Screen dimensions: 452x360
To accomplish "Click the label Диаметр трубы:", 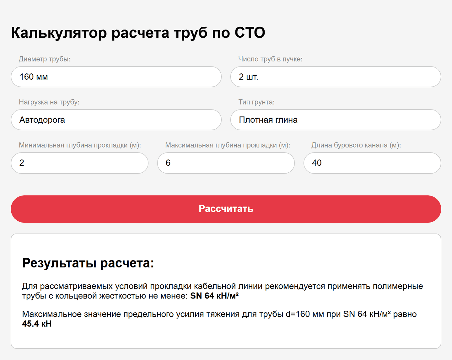I will (x=45, y=59).
